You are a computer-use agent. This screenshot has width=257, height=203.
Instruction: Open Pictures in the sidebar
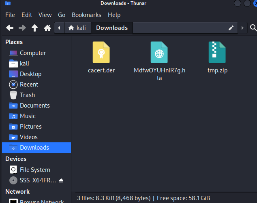(x=36, y=127)
